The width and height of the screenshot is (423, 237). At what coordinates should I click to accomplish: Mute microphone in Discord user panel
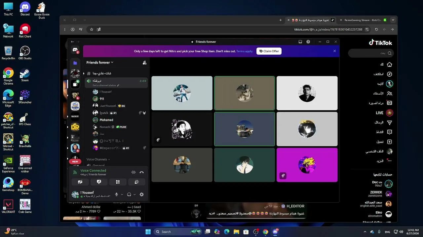click(116, 195)
